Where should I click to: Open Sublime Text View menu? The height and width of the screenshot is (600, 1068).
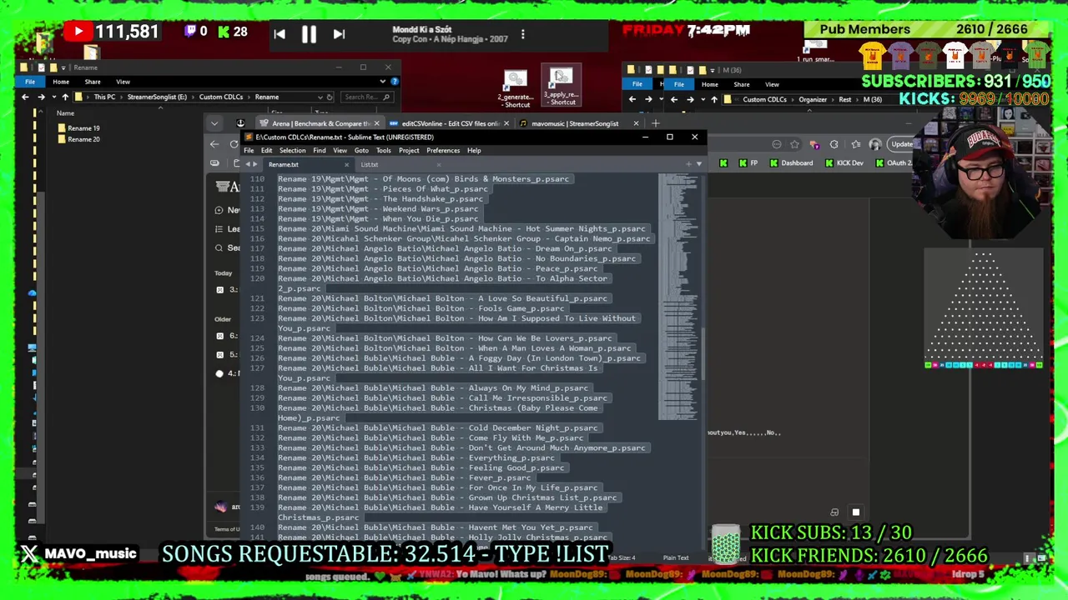[340, 151]
